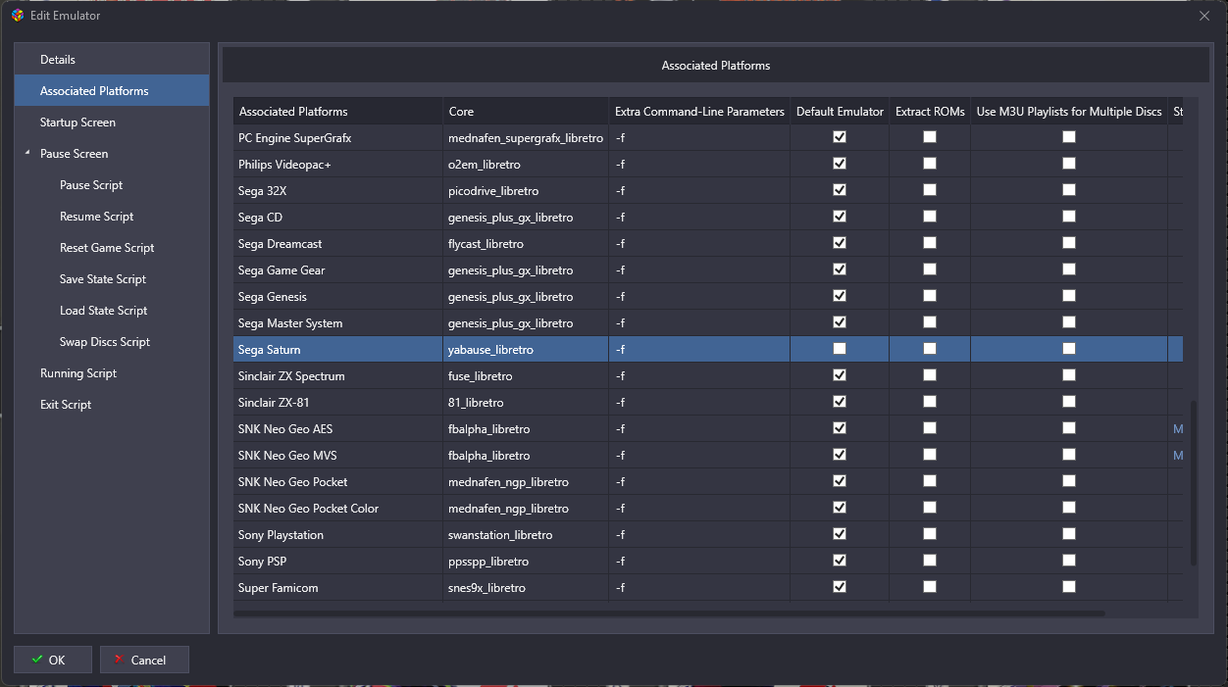The height and width of the screenshot is (687, 1228).
Task: Click snes9x_libretro core cell
Action: click(526, 587)
